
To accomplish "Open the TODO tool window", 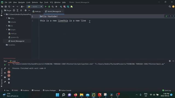I will (x=15, y=90).
